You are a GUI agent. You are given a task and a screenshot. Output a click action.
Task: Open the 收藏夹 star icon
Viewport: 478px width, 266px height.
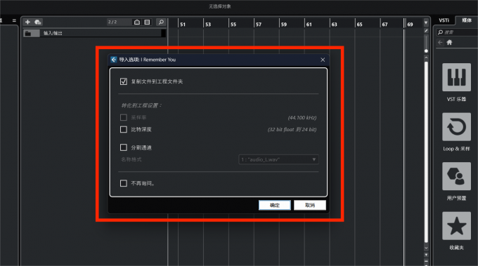pyautogui.click(x=456, y=226)
